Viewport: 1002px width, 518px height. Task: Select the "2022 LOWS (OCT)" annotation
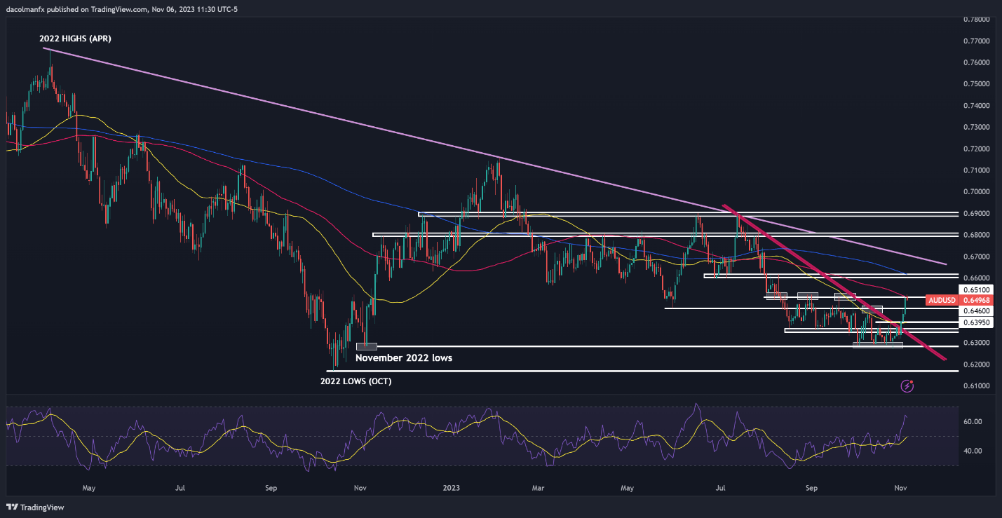pyautogui.click(x=356, y=381)
